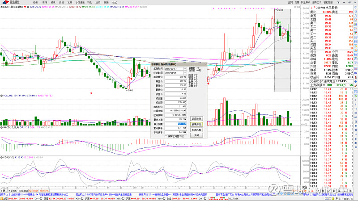Open 智能客服 link
Screen dimensions: 358x201
[328, 2]
